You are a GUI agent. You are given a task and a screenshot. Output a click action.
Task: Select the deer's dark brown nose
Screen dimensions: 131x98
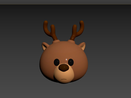(64, 68)
